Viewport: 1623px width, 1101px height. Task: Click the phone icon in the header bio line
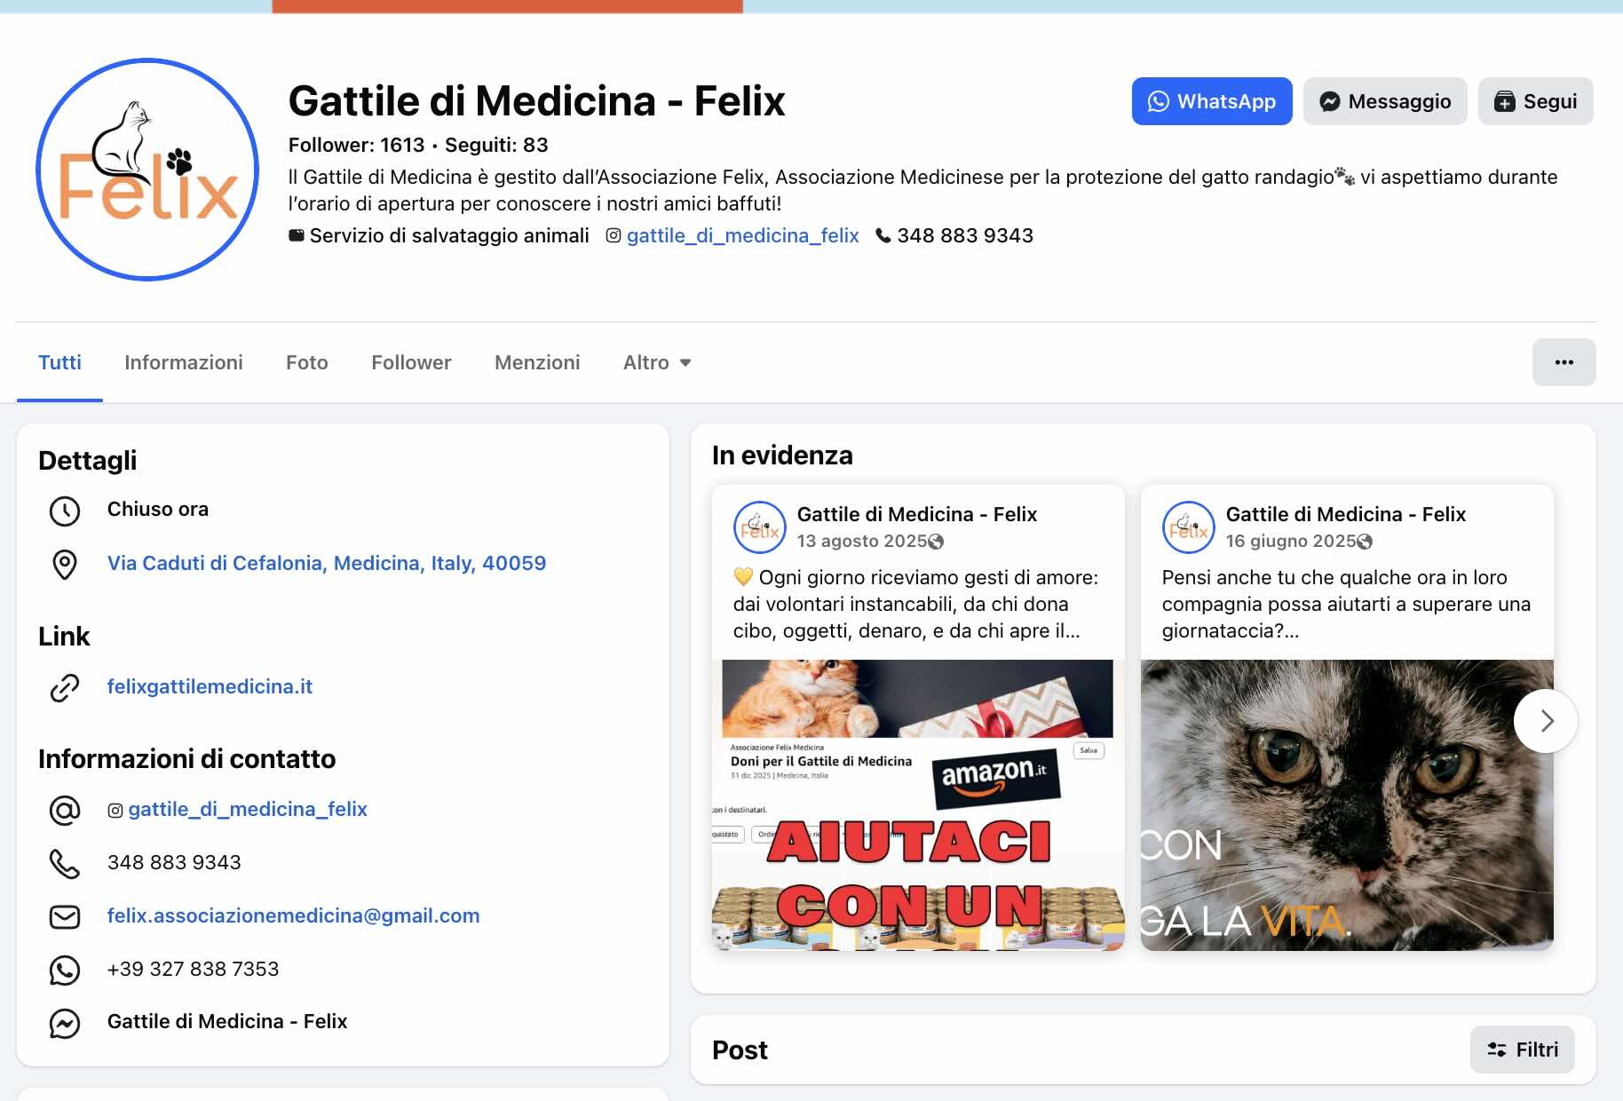pyautogui.click(x=883, y=235)
